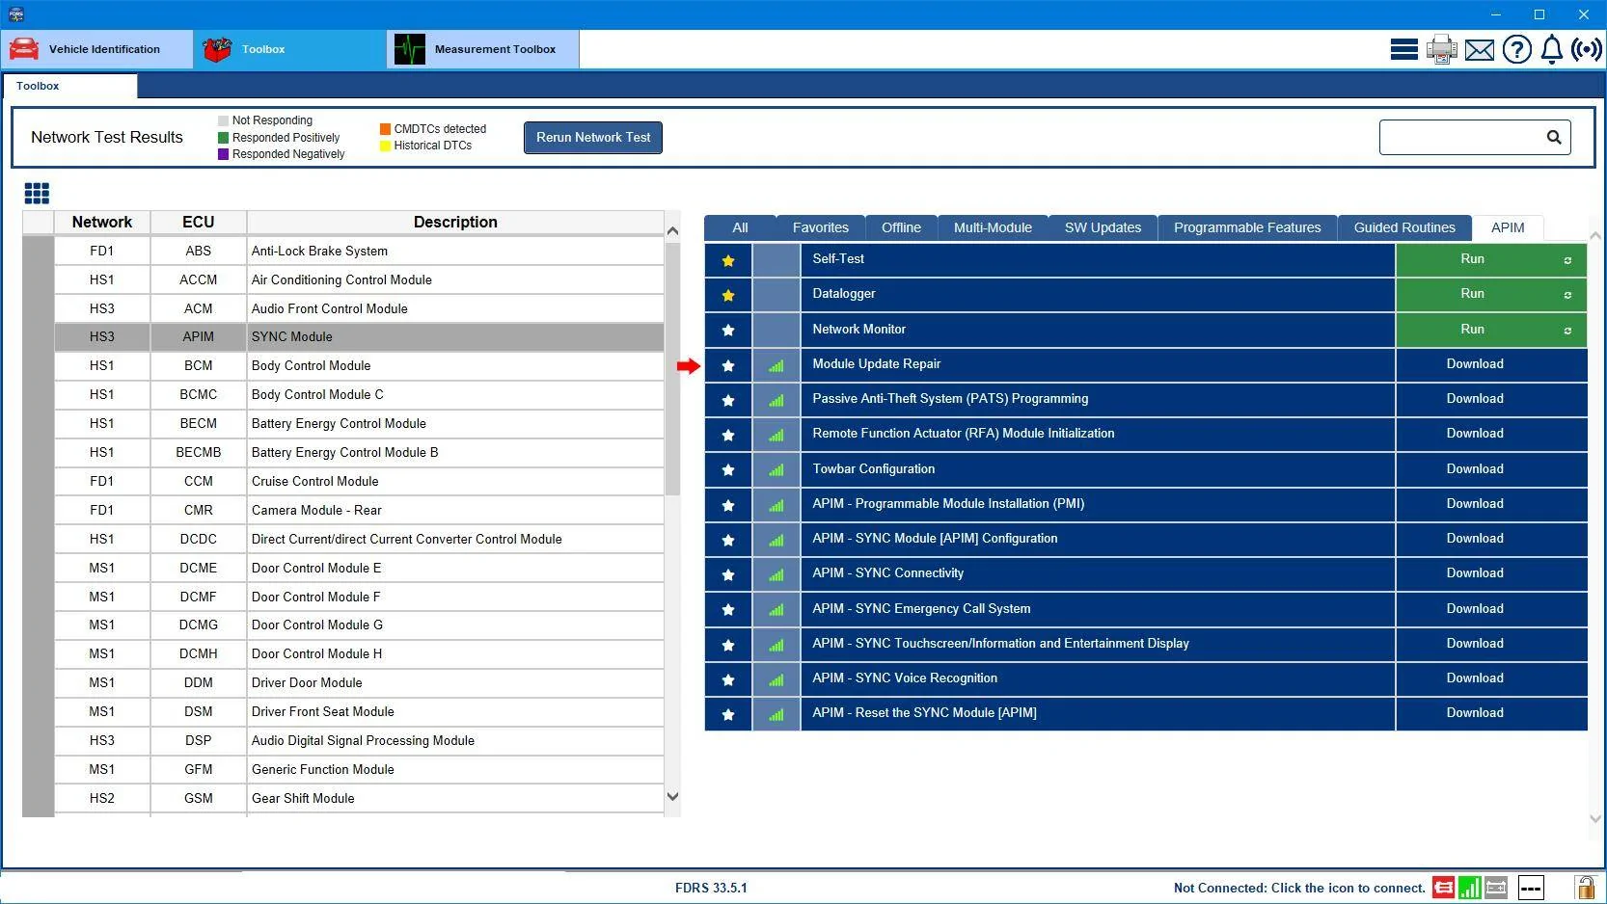Select the Camera Module - Rear row

coord(359,510)
